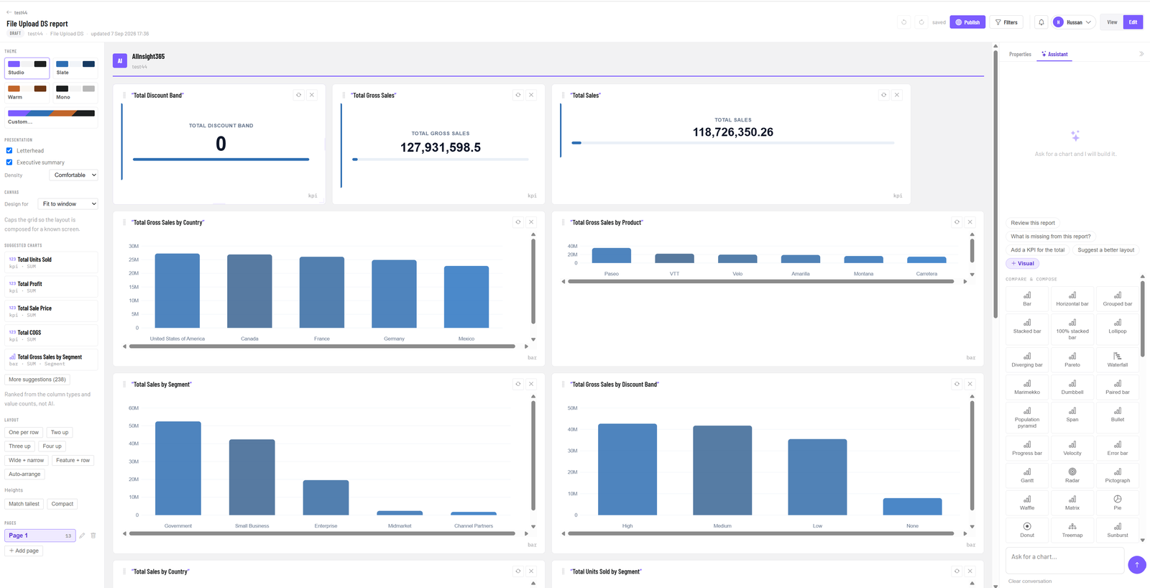
Task: Refresh the Total Sales KPI card
Action: (x=884, y=95)
